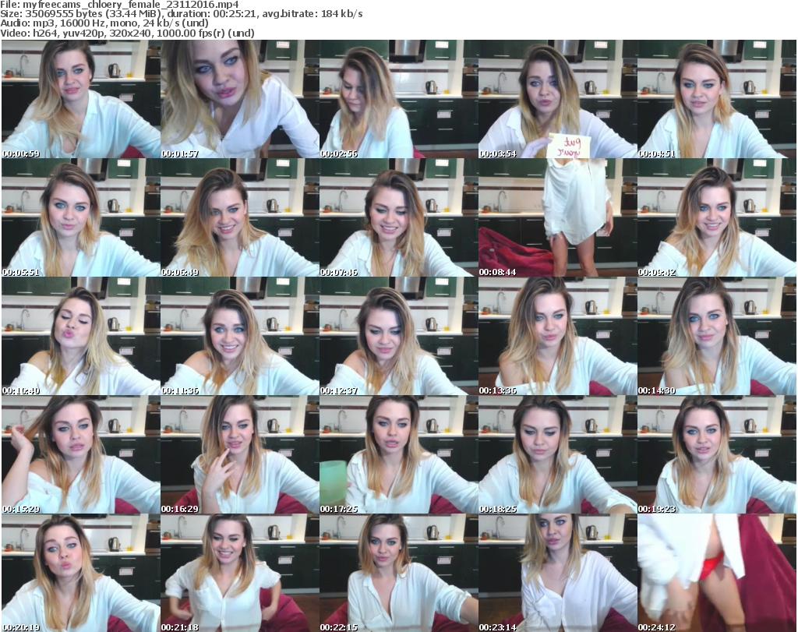The width and height of the screenshot is (798, 632).
Task: Click the frame marked 00:23:14
Action: [557, 573]
